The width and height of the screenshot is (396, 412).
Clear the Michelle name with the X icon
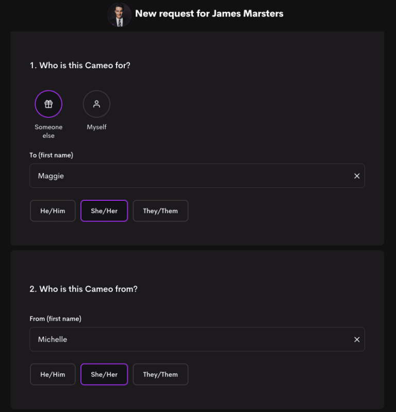pyautogui.click(x=357, y=340)
